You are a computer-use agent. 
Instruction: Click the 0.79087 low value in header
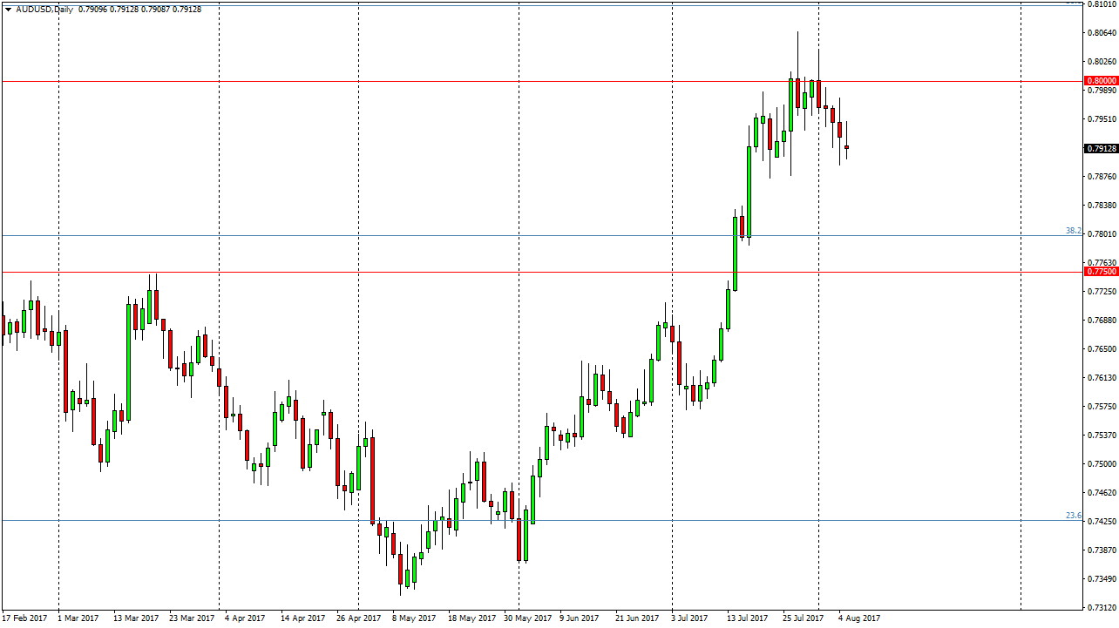155,10
